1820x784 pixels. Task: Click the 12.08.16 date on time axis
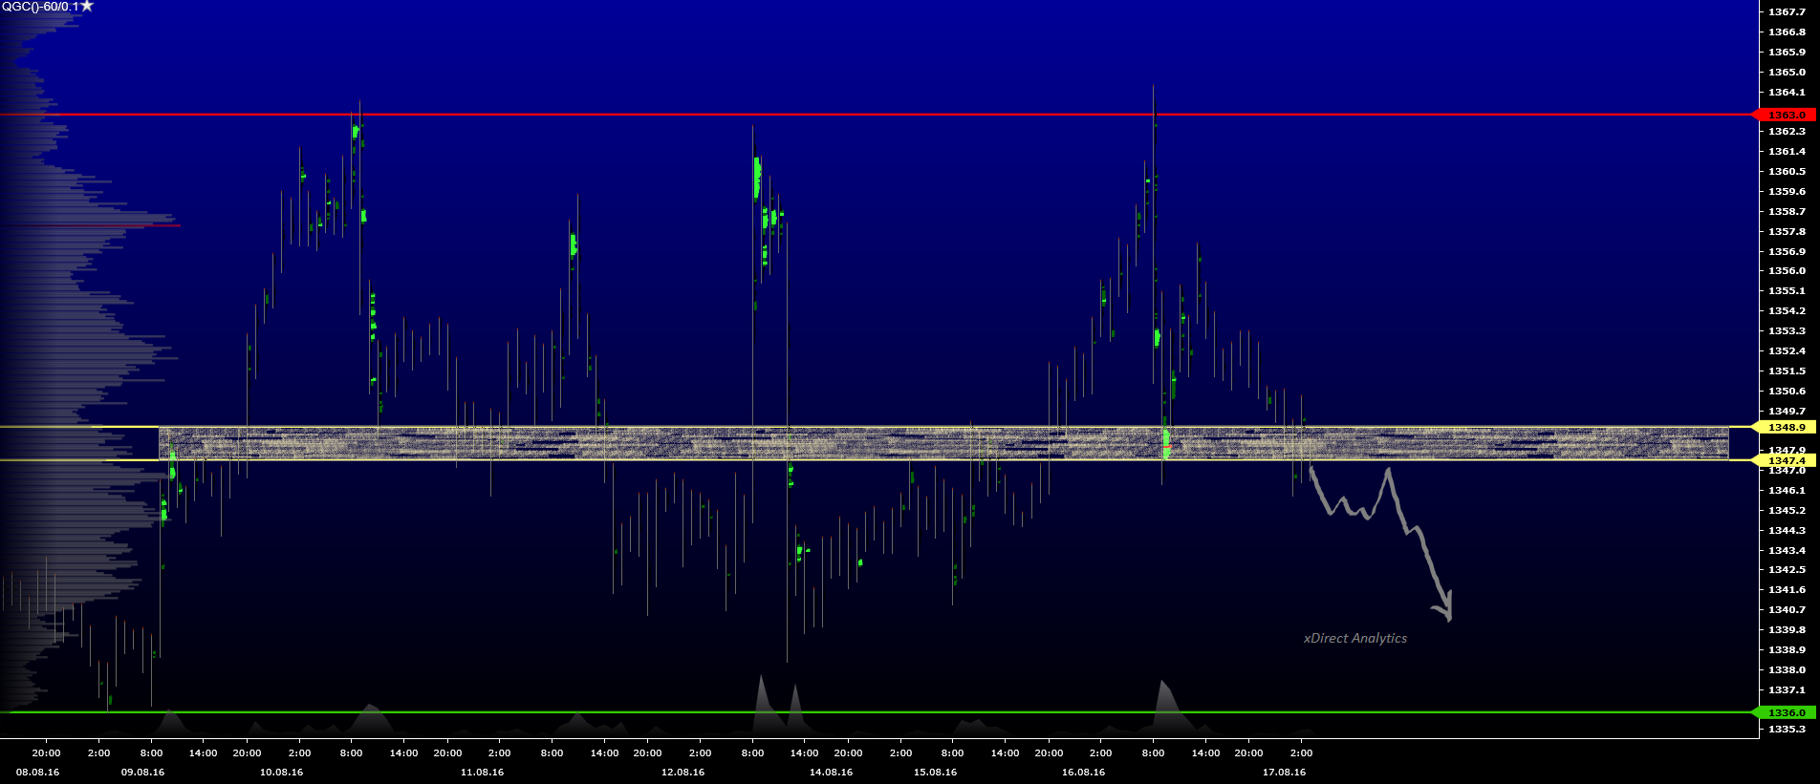pos(682,772)
